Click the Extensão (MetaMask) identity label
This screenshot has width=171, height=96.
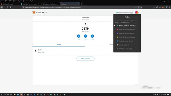(32, 7)
